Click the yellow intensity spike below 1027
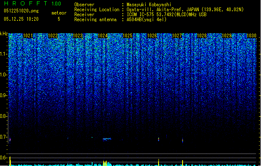261x166 pixels. pos(183,163)
